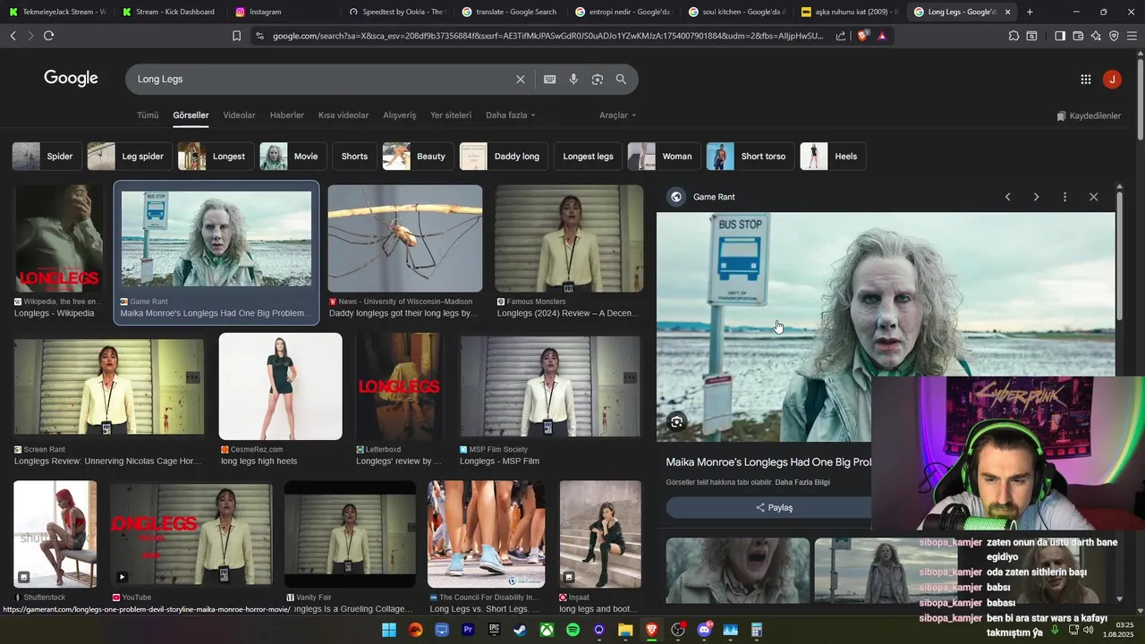Switch to the Alışveriş tab
Screen dimensions: 1145x644
click(x=400, y=115)
